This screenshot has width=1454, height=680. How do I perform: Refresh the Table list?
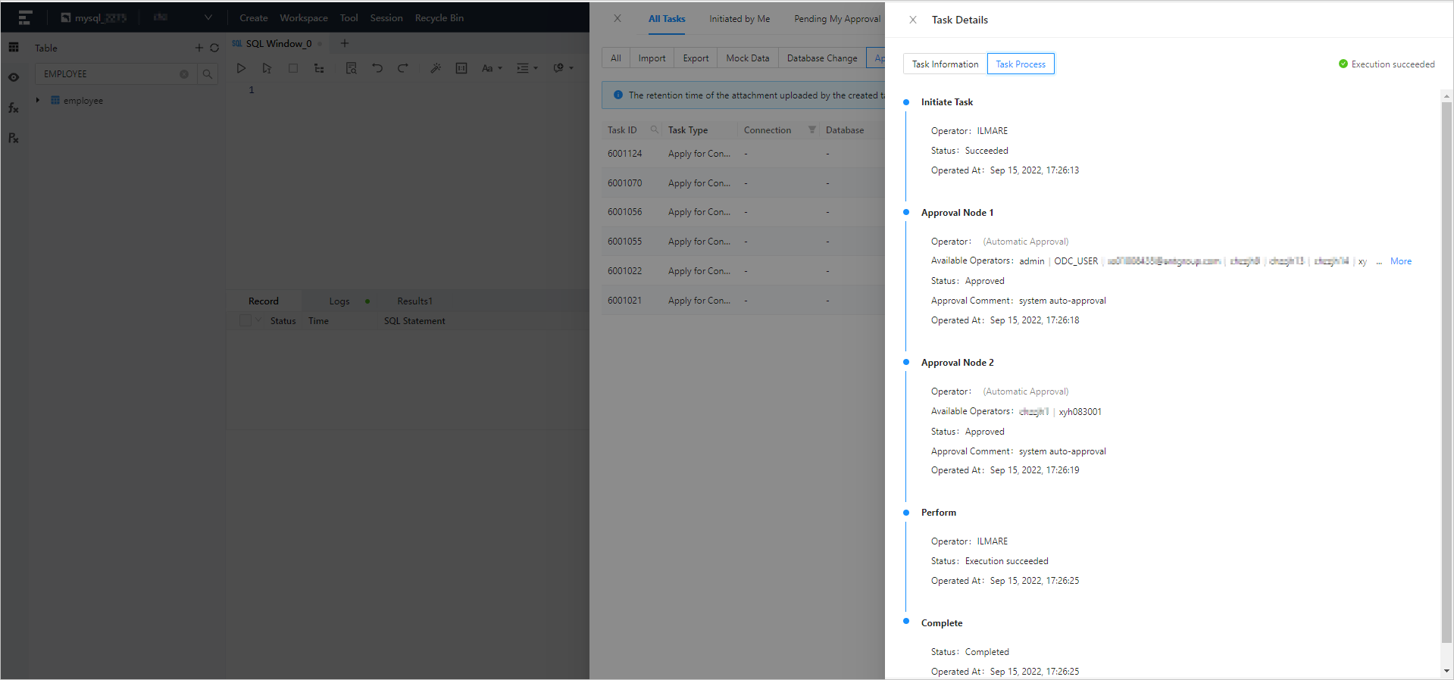click(x=214, y=48)
